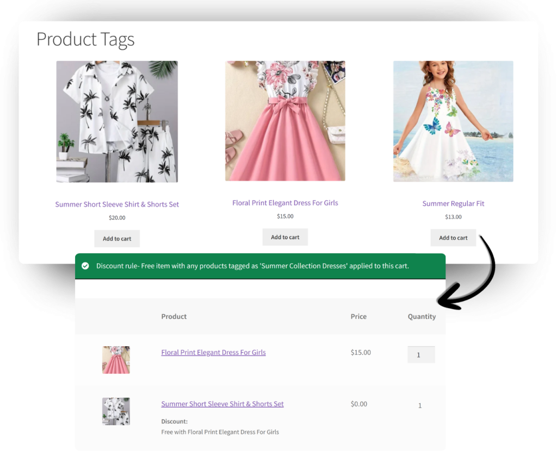557x461 pixels.
Task: Click the discount rule notification banner
Action: pyautogui.click(x=260, y=266)
